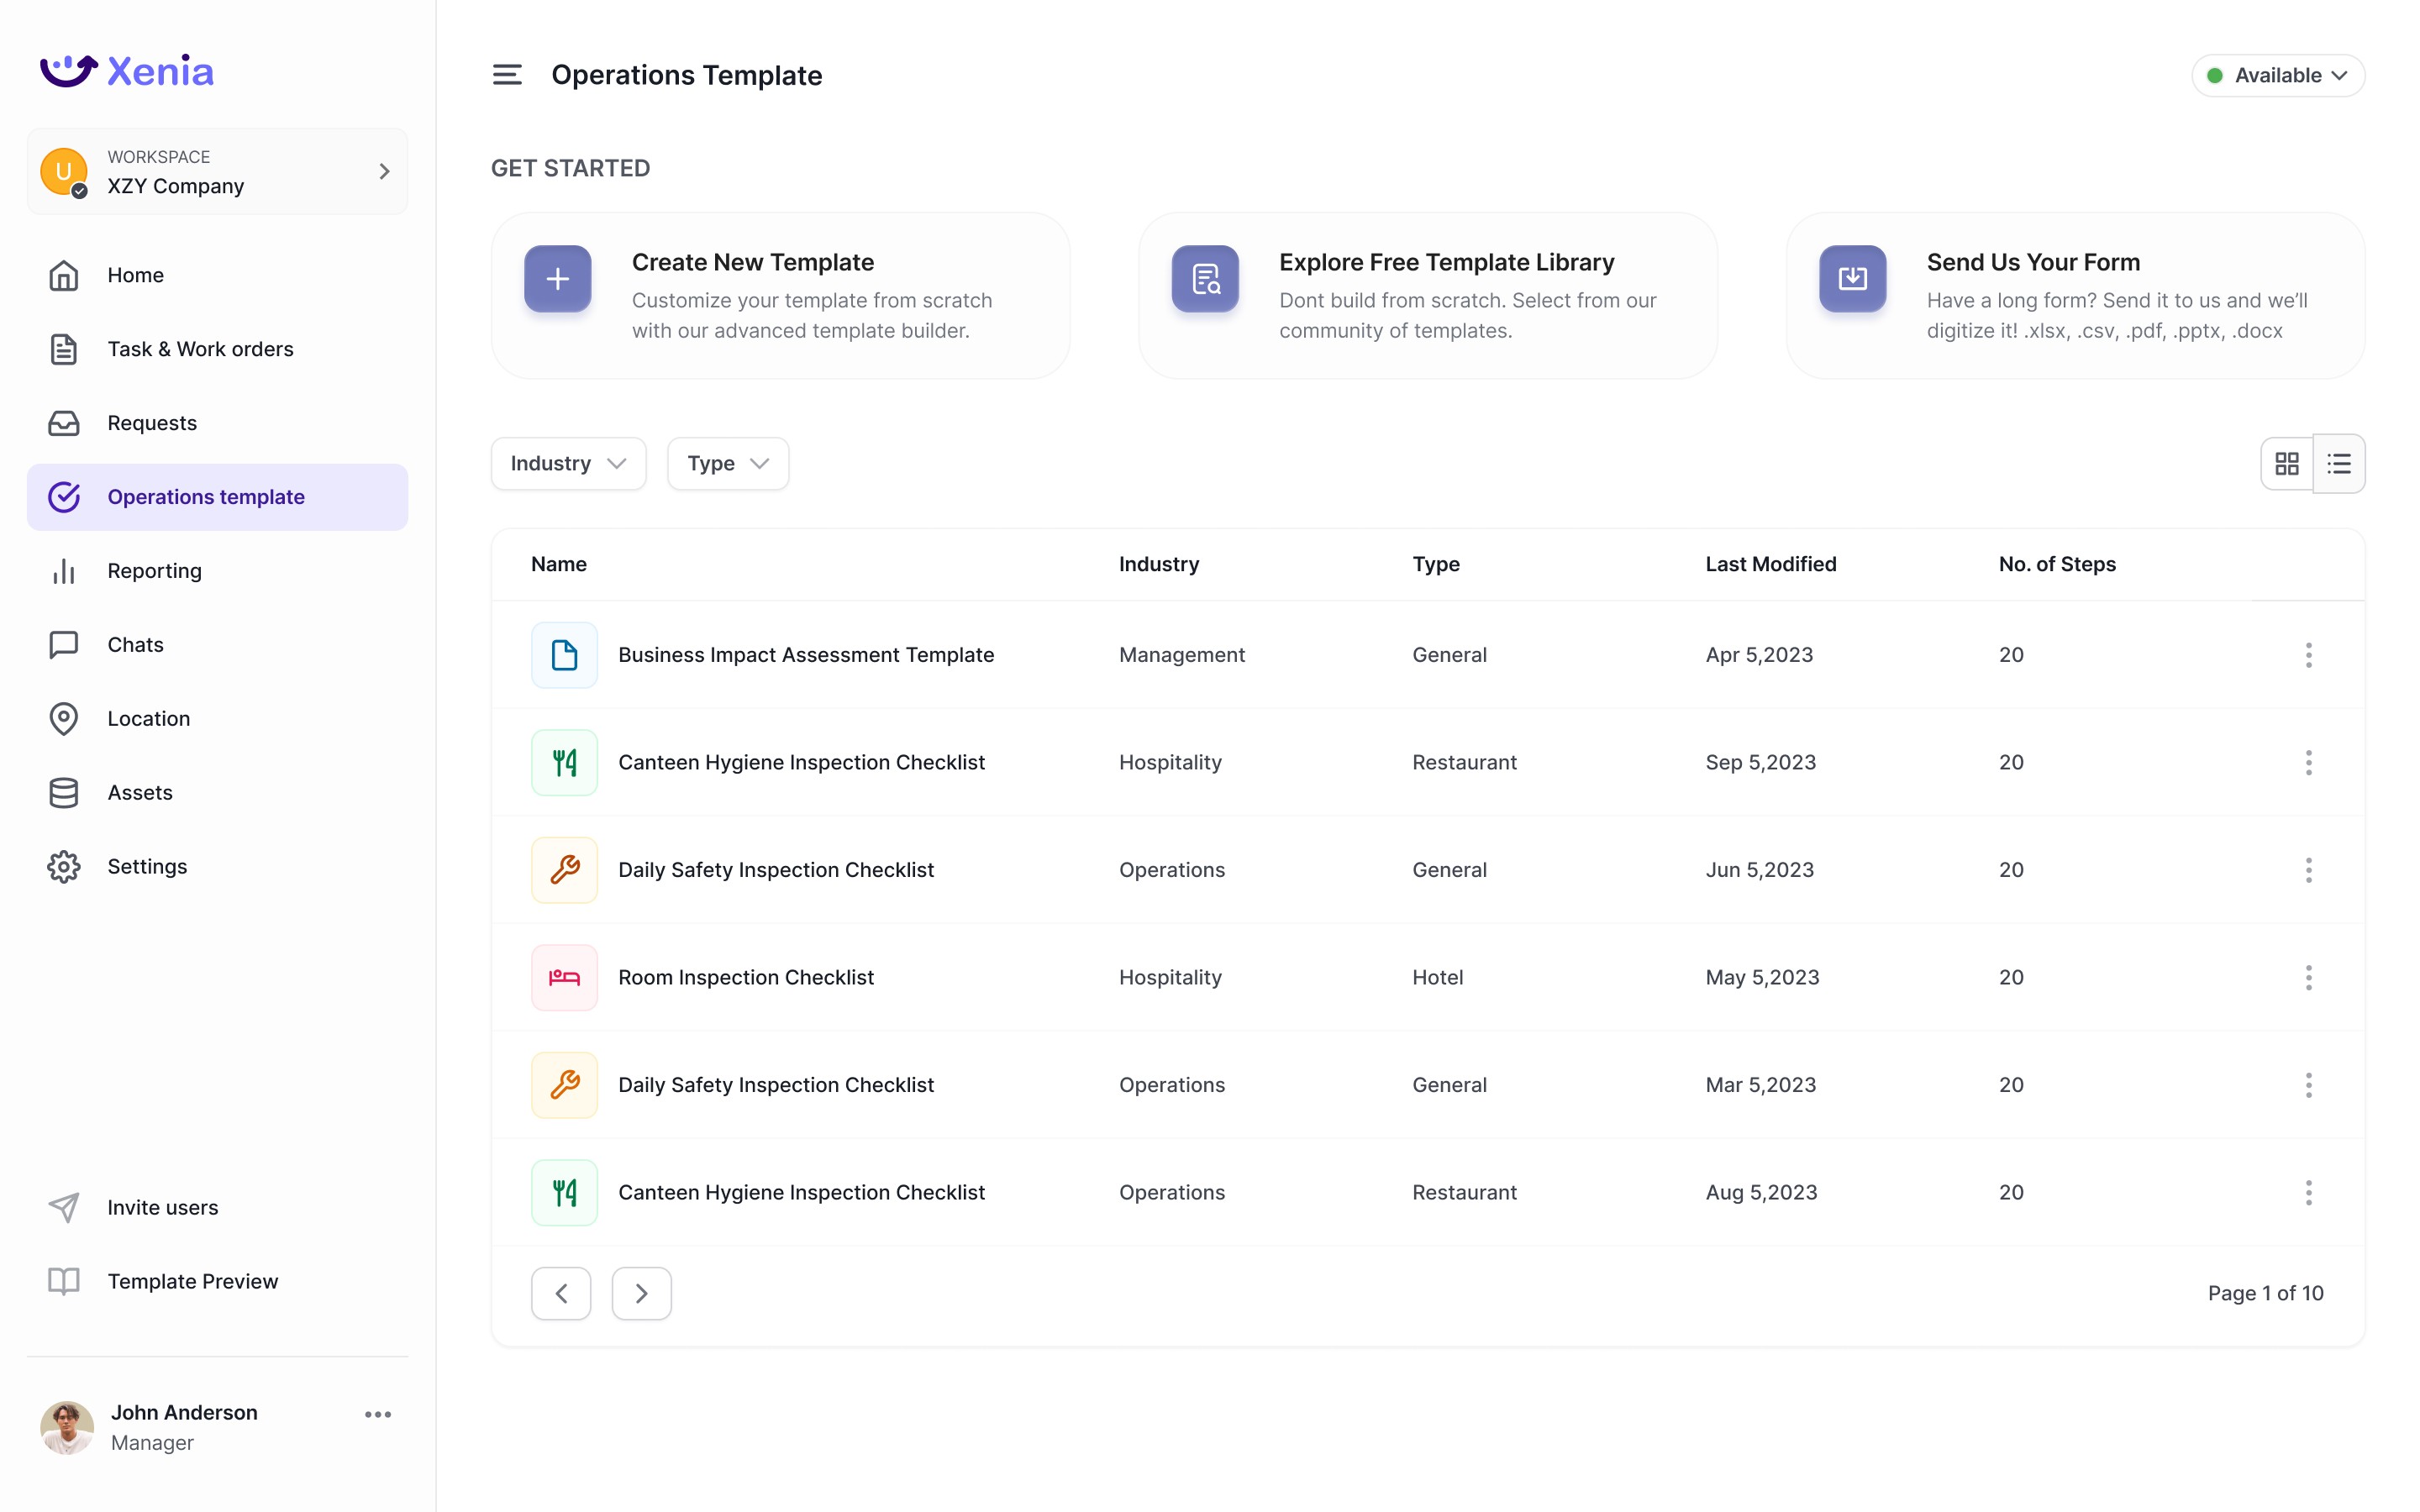Click the ellipsis next to John Anderson

point(378,1414)
